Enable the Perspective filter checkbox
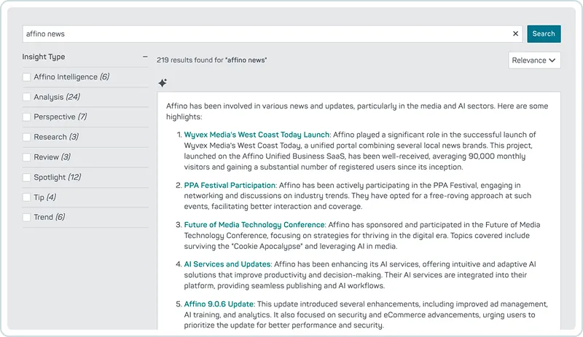 [26, 116]
